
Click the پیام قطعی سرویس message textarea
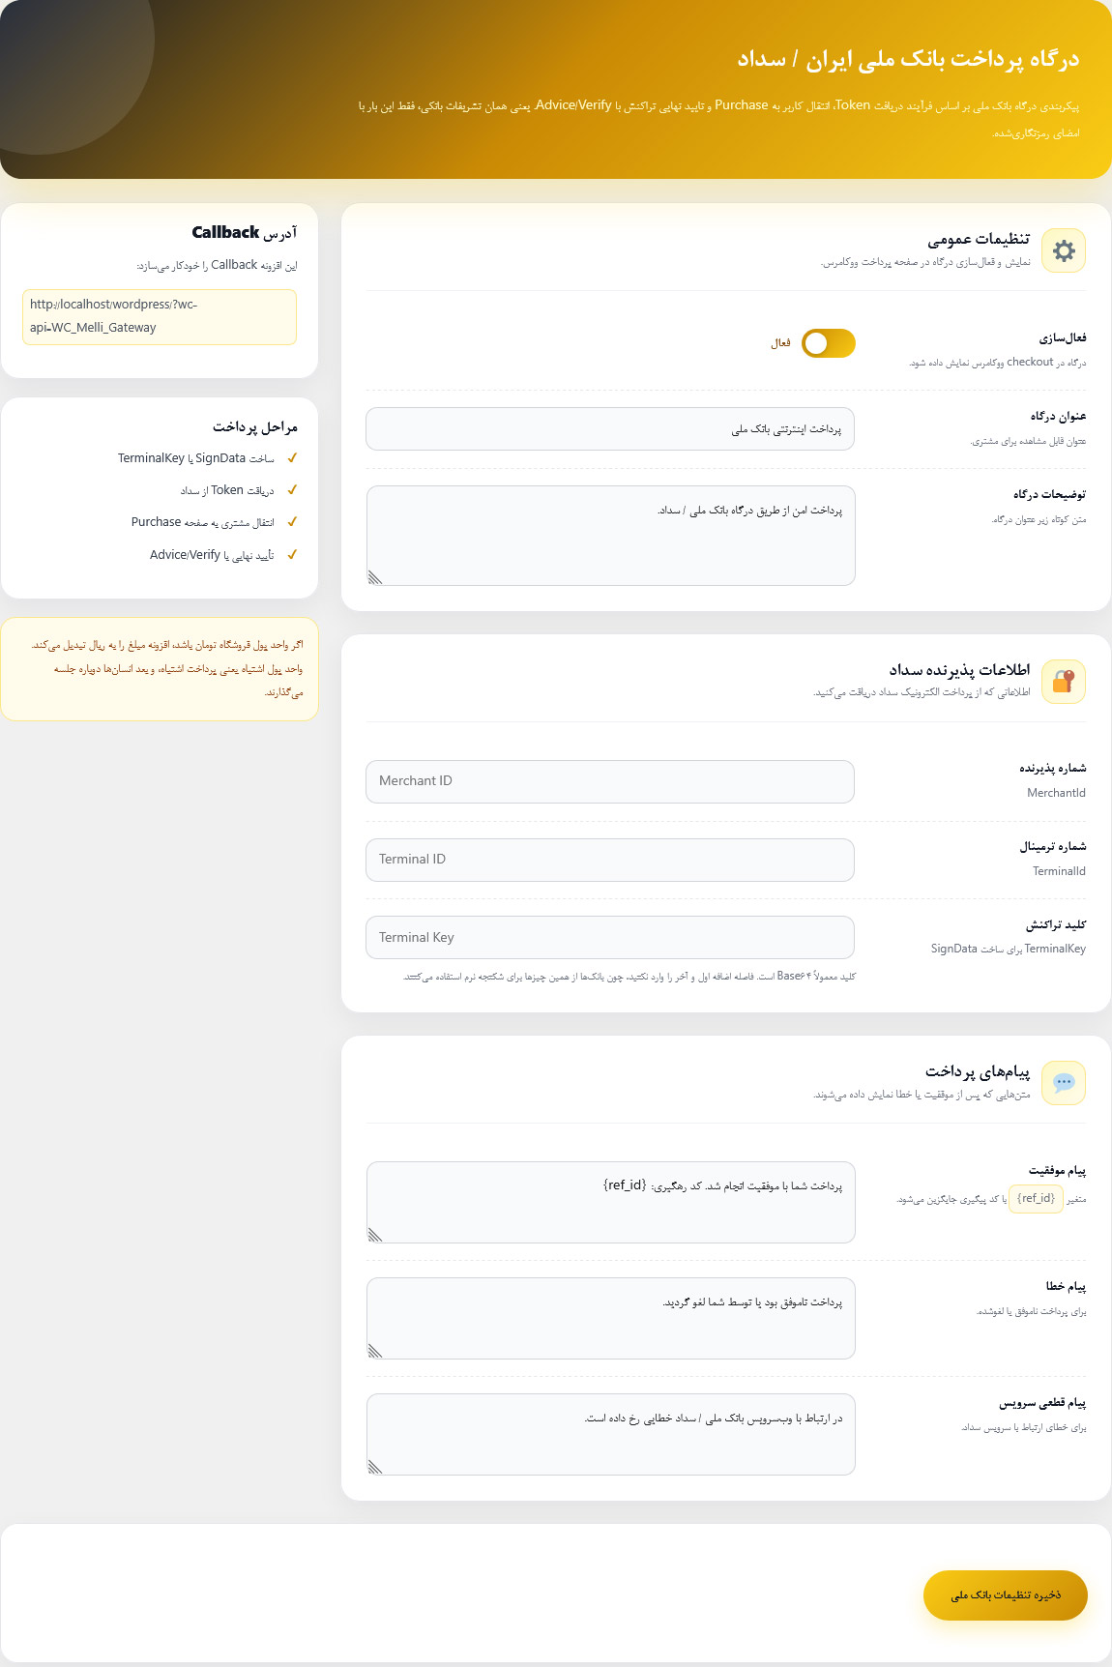(611, 1434)
